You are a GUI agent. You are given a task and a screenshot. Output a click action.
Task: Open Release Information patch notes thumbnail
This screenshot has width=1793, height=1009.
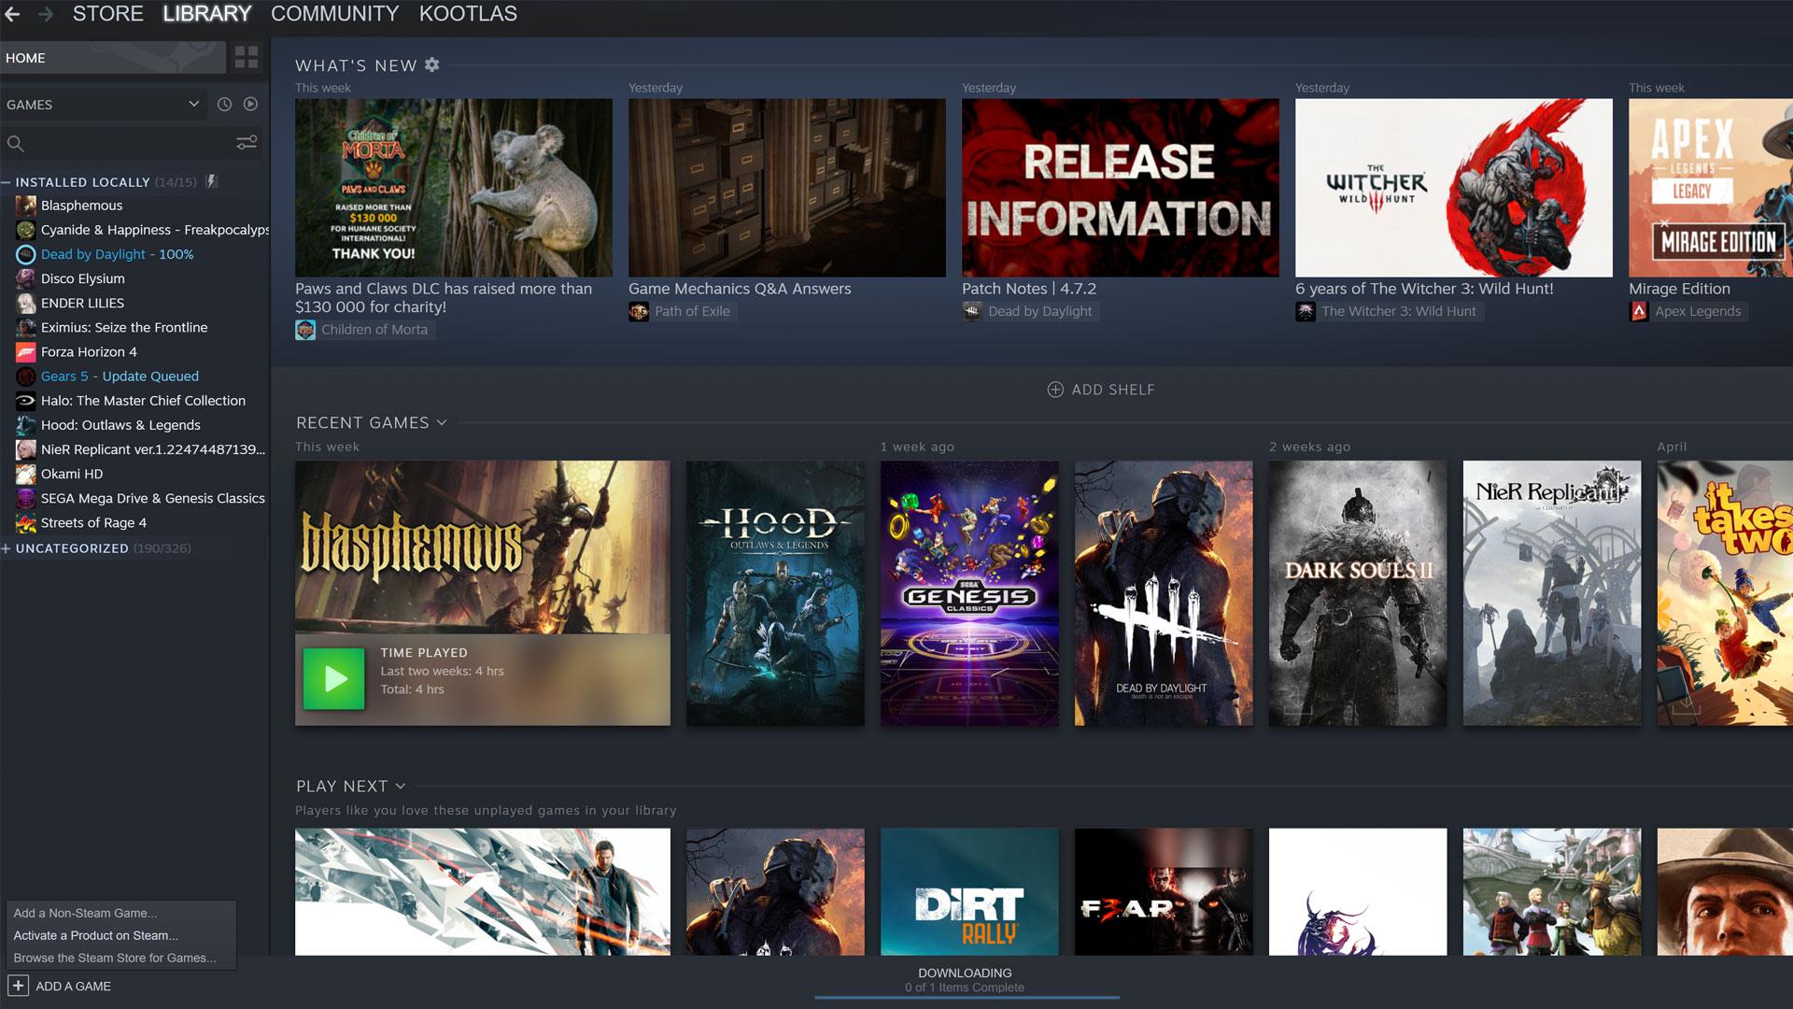tap(1121, 188)
